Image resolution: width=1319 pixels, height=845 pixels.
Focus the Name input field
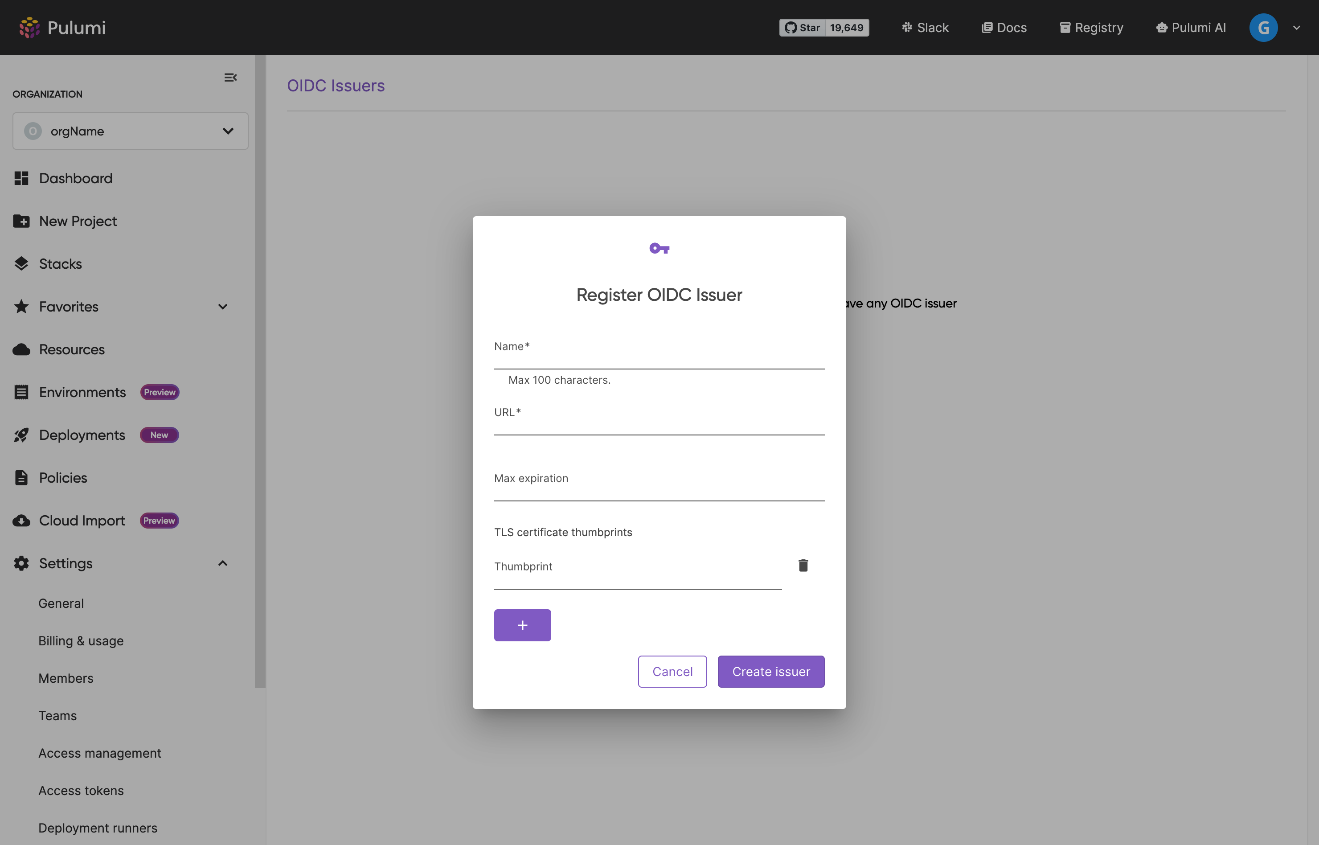659,356
